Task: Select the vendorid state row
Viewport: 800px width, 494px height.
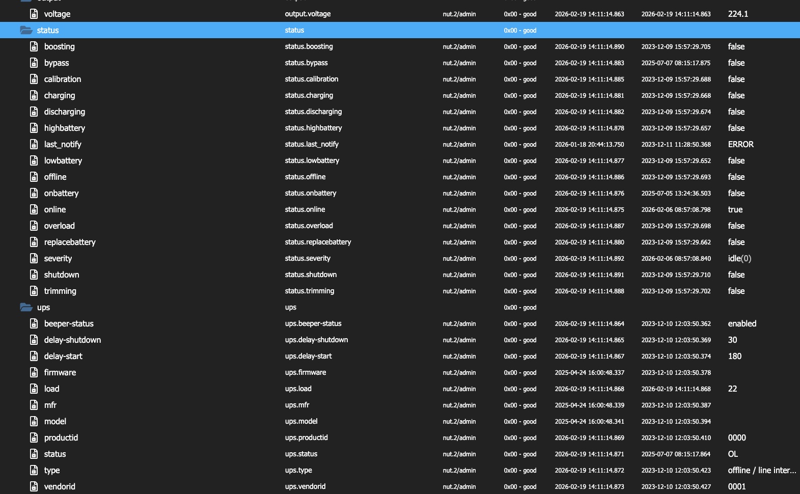Action: coord(400,486)
